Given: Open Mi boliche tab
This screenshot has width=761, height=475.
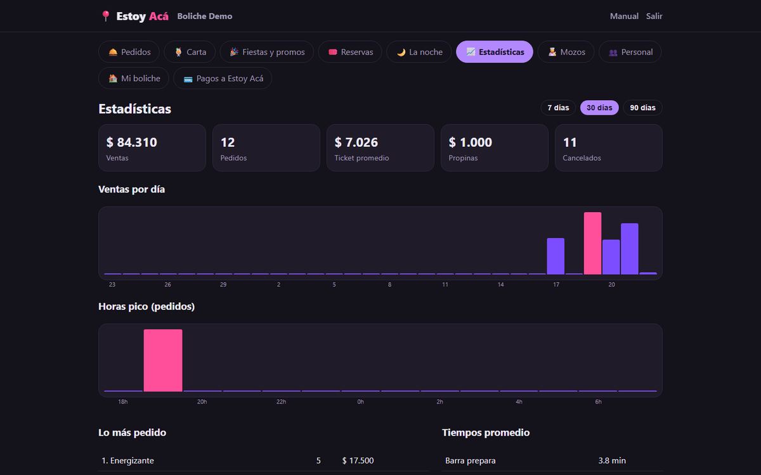Looking at the screenshot, I should (x=134, y=79).
